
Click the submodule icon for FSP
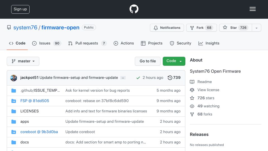pyautogui.click(x=14, y=101)
